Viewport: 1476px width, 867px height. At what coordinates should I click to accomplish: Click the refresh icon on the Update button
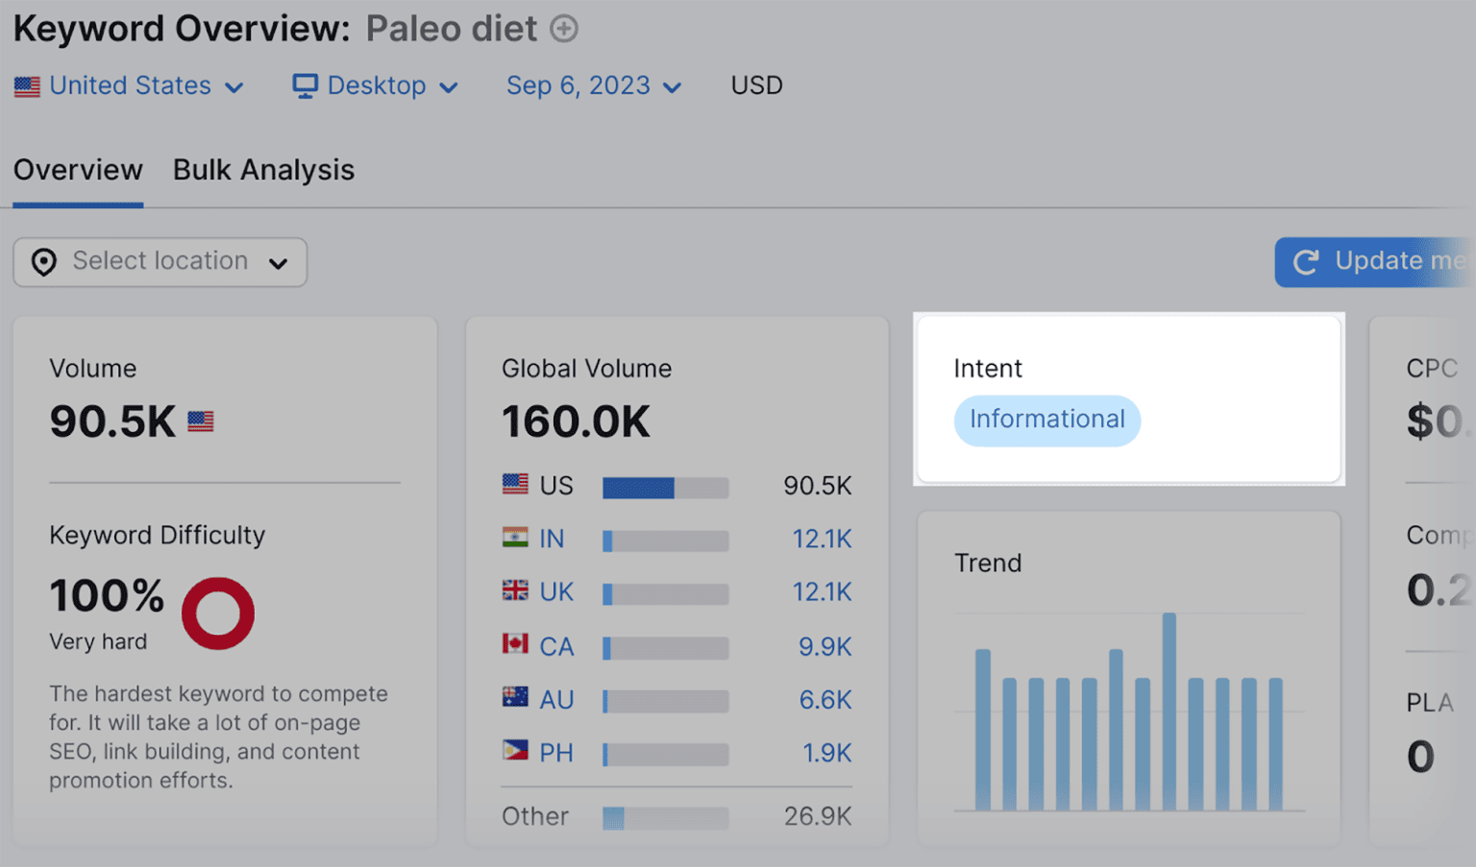coord(1305,261)
